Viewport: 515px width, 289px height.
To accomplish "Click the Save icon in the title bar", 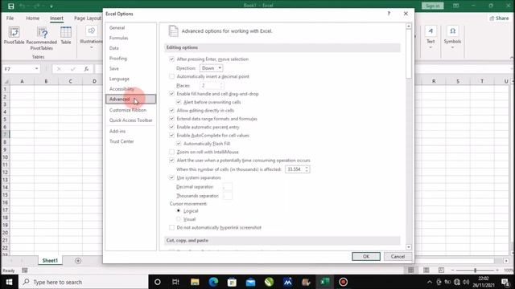I will 10,6.
